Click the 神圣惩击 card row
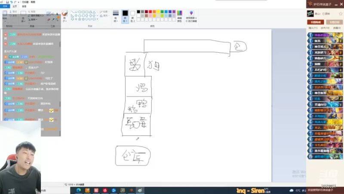This screenshot has width=344, height=194. coord(325,47)
